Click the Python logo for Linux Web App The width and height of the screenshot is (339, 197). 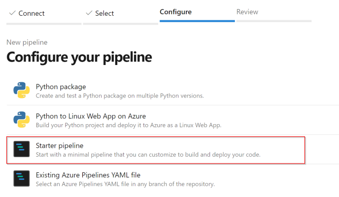click(x=21, y=120)
